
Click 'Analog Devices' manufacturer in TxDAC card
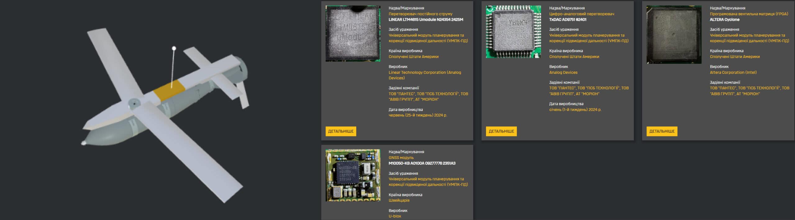[x=563, y=73]
